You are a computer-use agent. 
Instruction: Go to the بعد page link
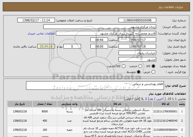pyautogui.click(x=151, y=99)
